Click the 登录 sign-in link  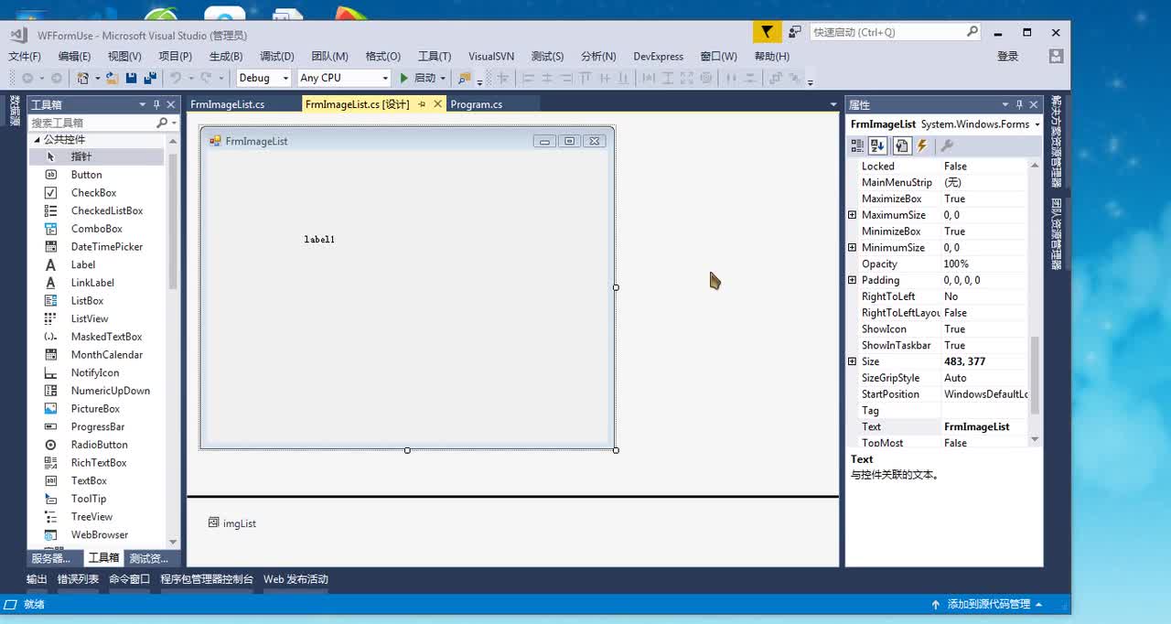coord(1007,57)
